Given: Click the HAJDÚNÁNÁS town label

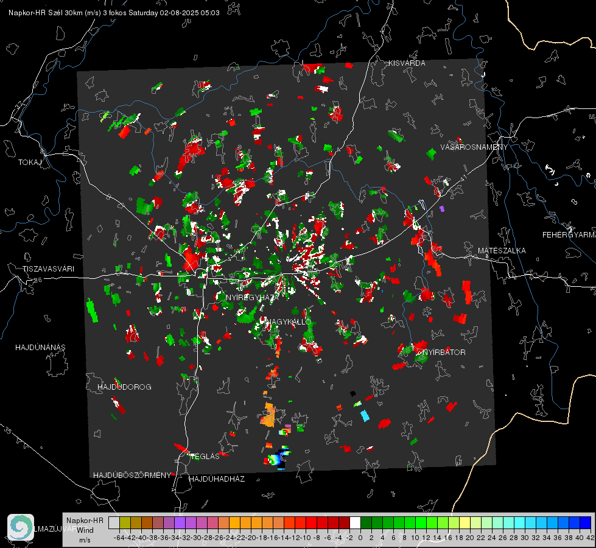Looking at the screenshot, I should [x=40, y=347].
